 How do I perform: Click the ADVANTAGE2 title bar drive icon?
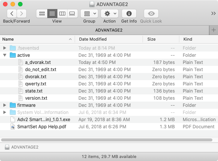click(92, 4)
